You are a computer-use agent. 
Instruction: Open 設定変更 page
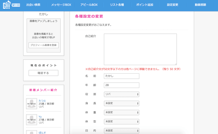click(172, 5)
